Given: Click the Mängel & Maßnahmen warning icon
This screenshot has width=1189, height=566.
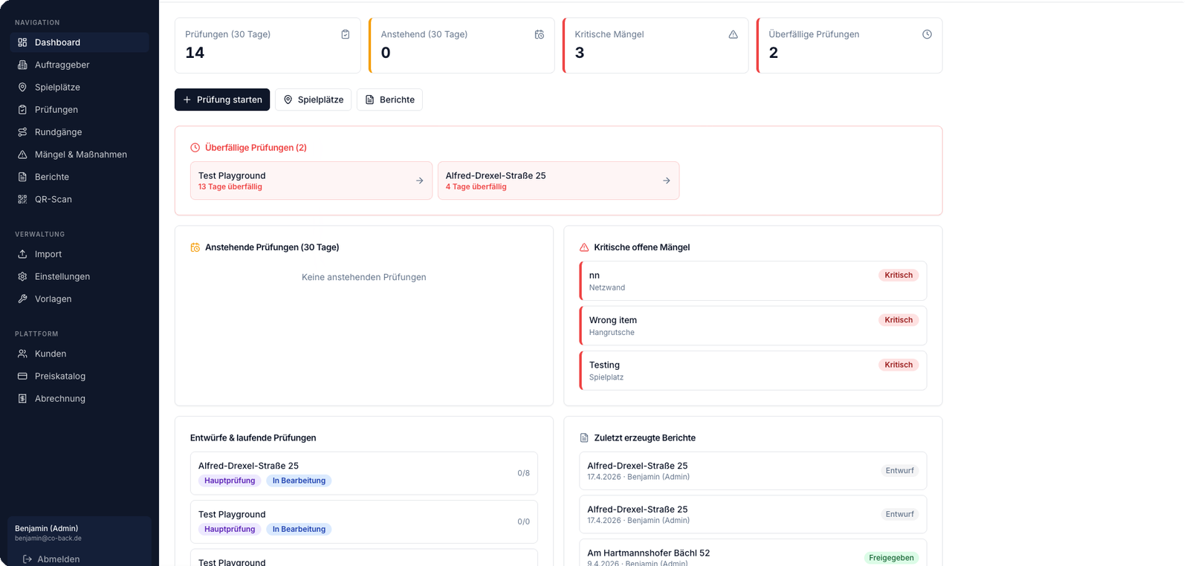Looking at the screenshot, I should (22, 154).
